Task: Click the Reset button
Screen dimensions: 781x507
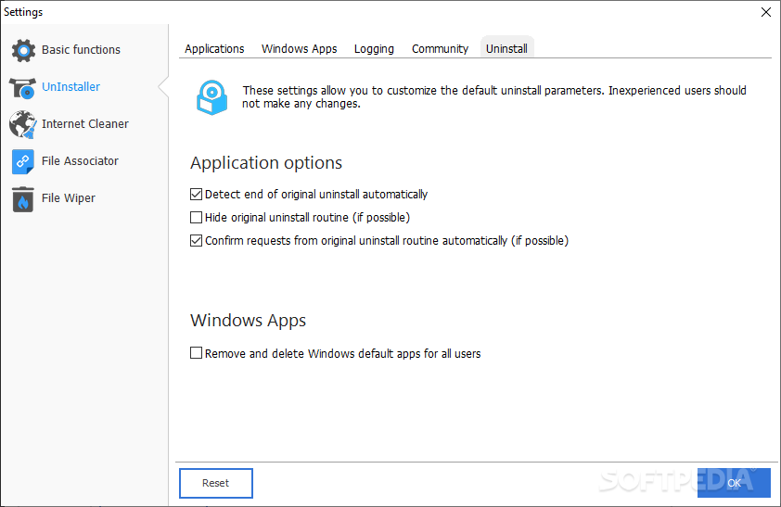Action: pos(216,483)
